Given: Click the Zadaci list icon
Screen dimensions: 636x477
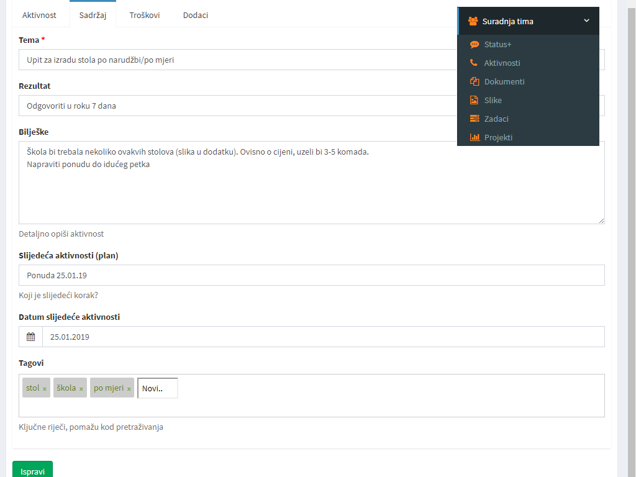Looking at the screenshot, I should coord(475,119).
